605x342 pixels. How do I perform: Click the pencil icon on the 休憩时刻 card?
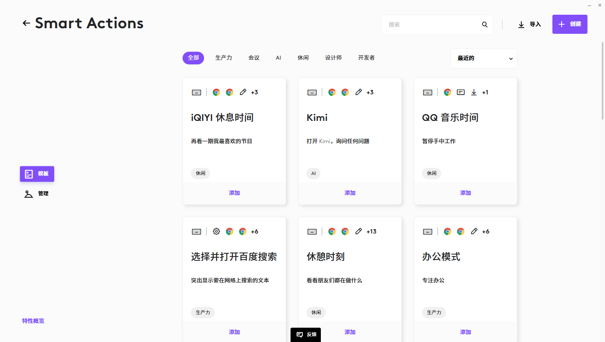(x=359, y=231)
